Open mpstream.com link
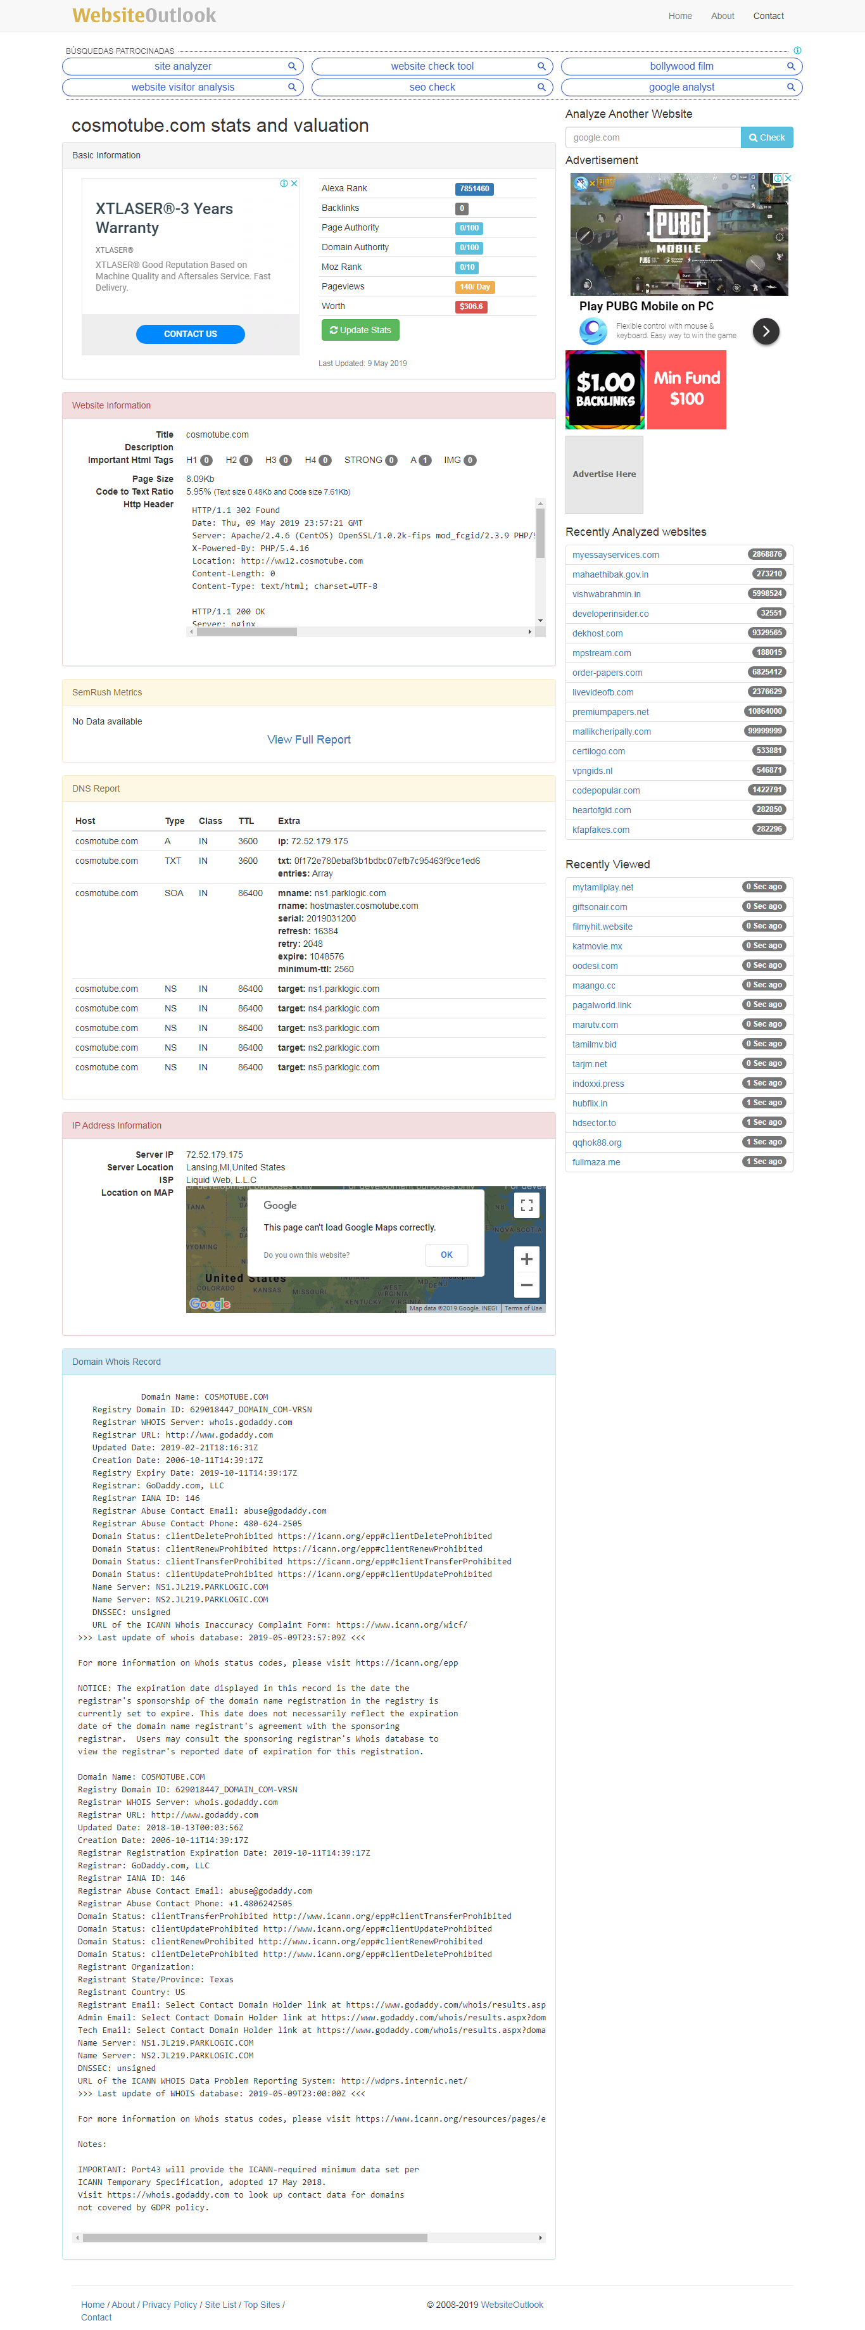Image resolution: width=865 pixels, height=2330 pixels. (602, 653)
